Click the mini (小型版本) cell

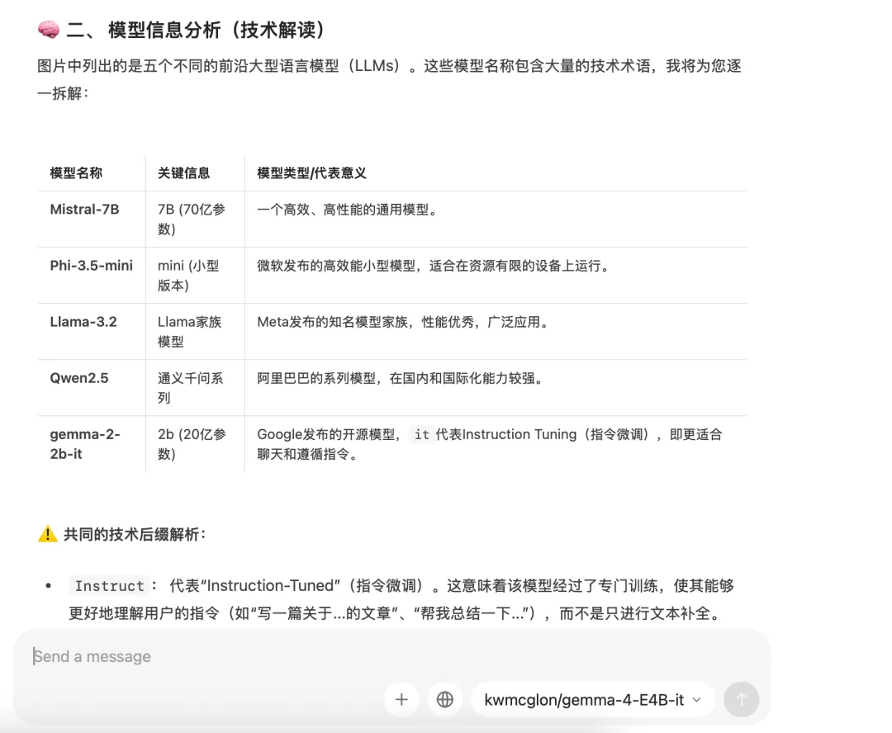click(x=195, y=275)
